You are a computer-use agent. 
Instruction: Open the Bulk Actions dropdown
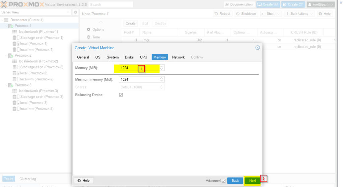tap(299, 14)
